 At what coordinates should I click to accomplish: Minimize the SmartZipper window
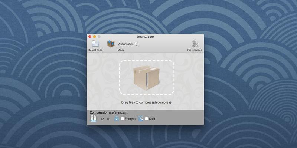click(x=94, y=37)
